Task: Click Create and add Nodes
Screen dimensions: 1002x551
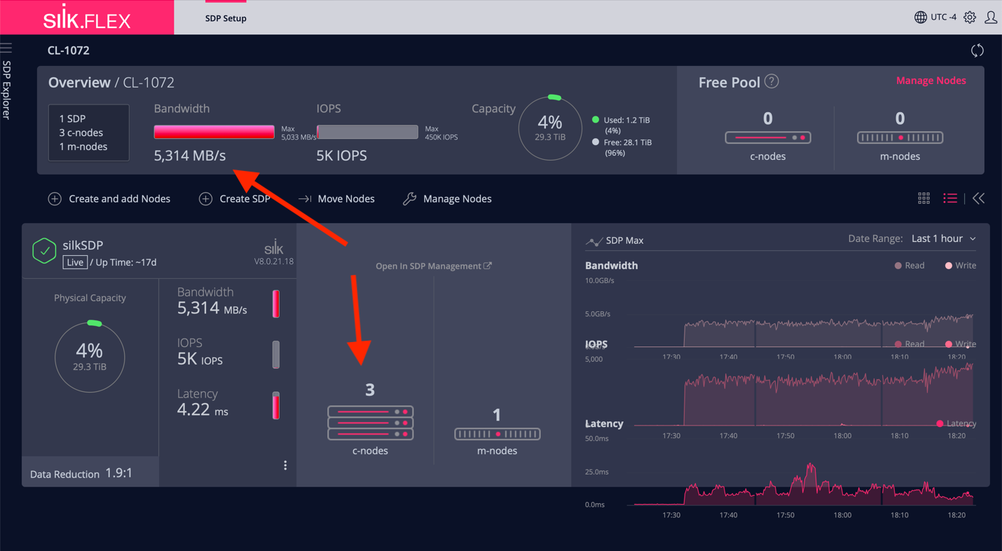Action: (109, 199)
